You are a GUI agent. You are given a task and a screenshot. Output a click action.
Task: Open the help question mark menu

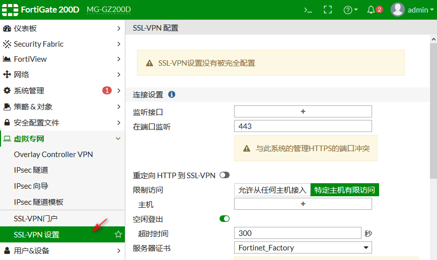pos(350,10)
